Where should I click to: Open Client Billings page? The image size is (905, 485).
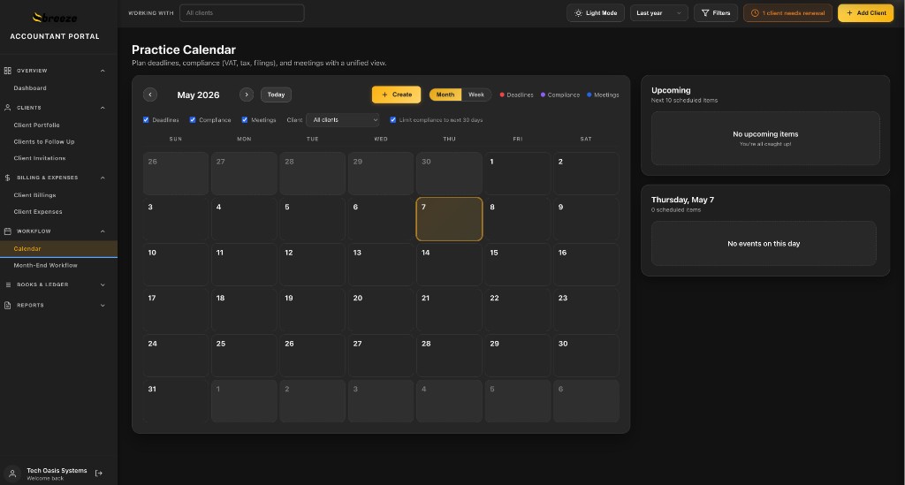(x=34, y=195)
